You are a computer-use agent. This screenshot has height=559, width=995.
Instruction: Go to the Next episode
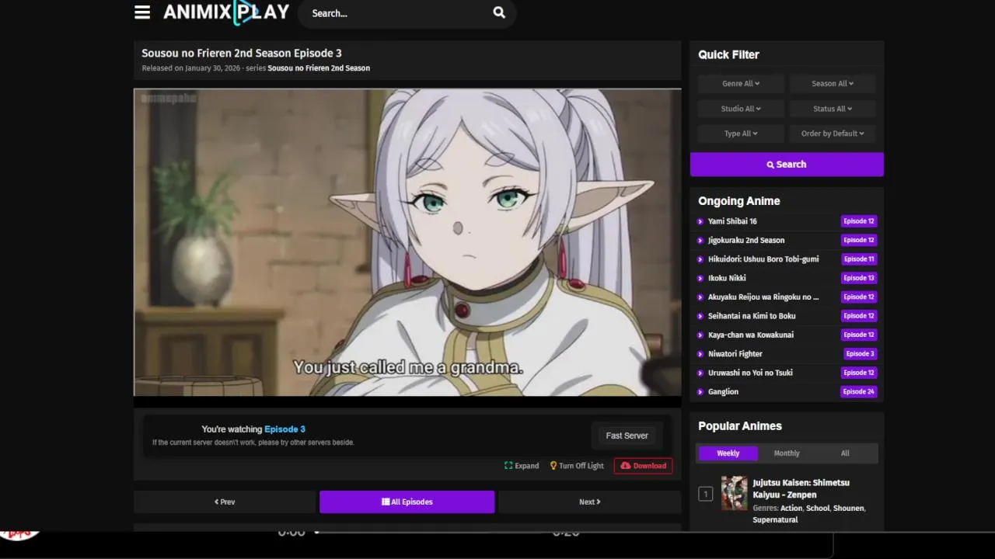590,502
